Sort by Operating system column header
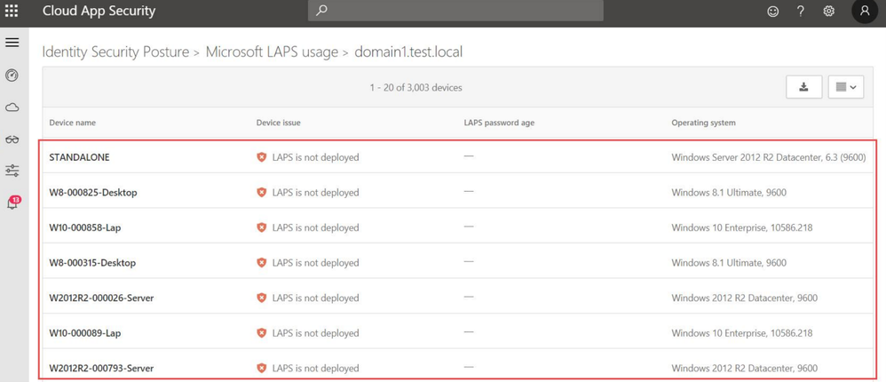Viewport: 886px width, 382px height. 703,123
